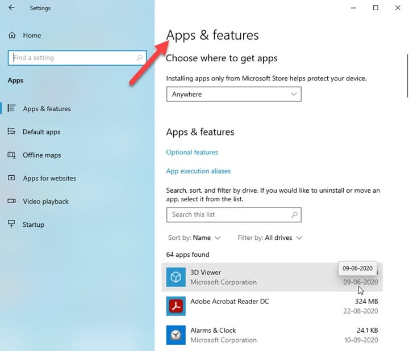
Task: Click the 324 MB size value
Action: (366, 302)
